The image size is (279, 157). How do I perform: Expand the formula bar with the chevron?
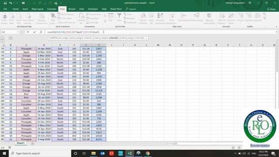276,32
